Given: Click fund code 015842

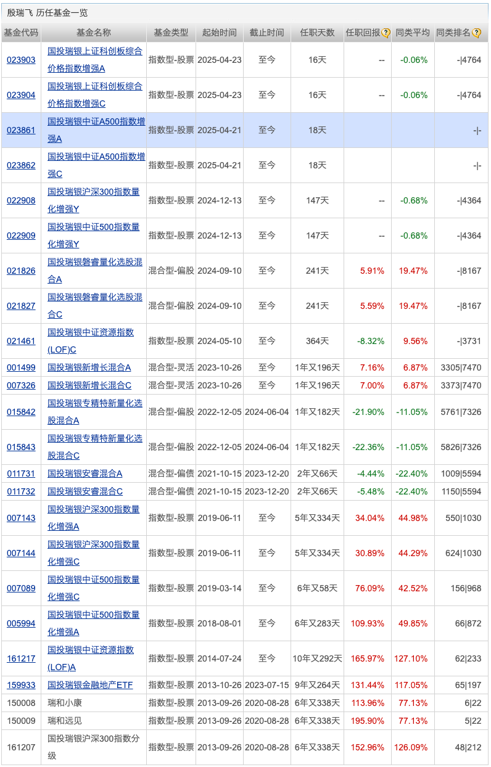Looking at the screenshot, I should (x=21, y=412).
